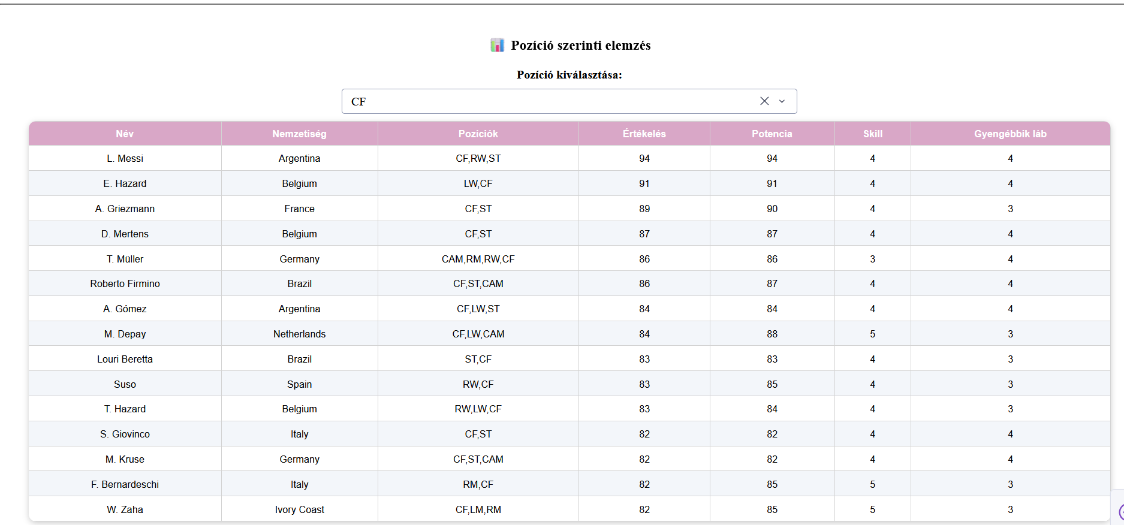Select the W. Zaha name cell

(x=125, y=509)
